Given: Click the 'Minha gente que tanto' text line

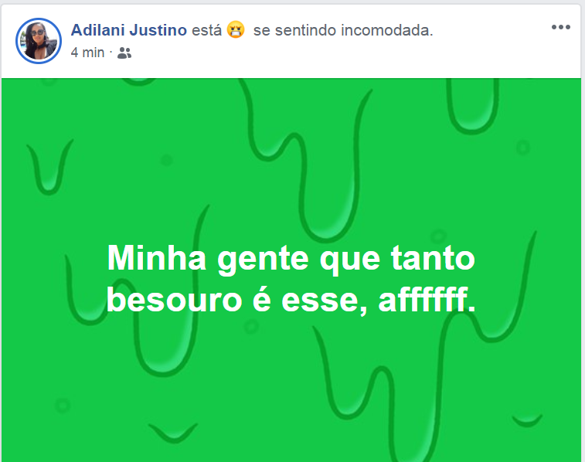Looking at the screenshot, I should pyautogui.click(x=291, y=258).
